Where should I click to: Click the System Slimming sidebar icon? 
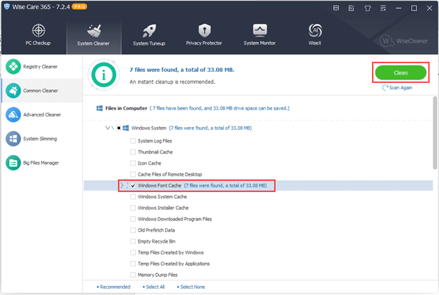(x=13, y=139)
